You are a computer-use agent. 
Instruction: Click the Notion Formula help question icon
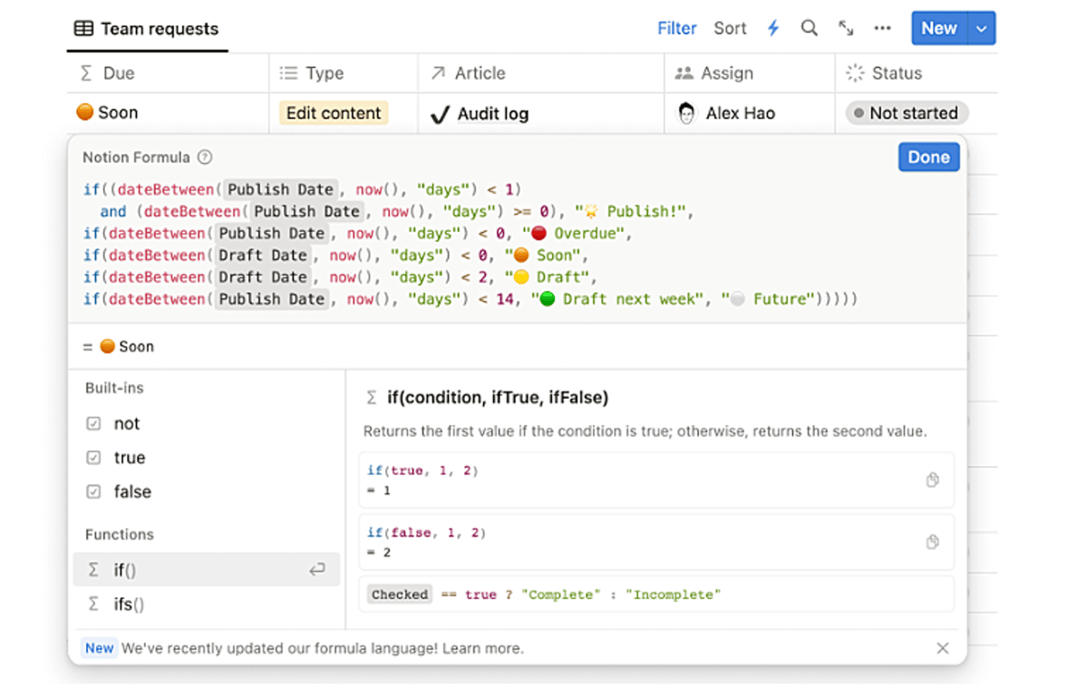[205, 157]
